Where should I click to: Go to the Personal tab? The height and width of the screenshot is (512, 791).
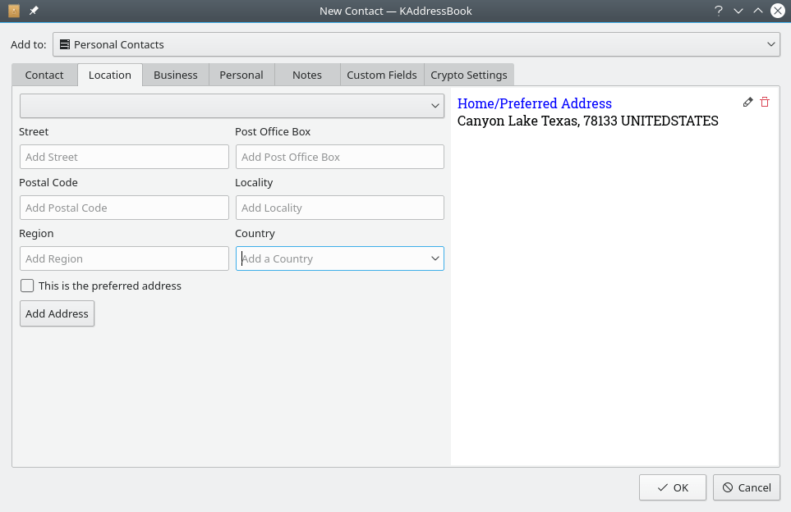(x=241, y=75)
